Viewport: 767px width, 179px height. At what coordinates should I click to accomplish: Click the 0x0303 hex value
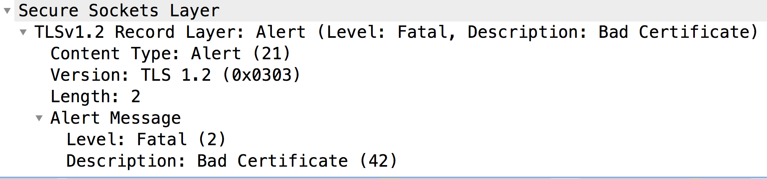tap(262, 75)
